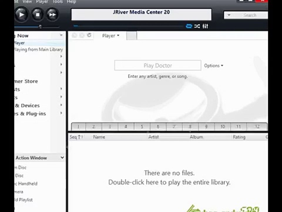
Task: Click the back navigation icon
Action: pos(74,35)
